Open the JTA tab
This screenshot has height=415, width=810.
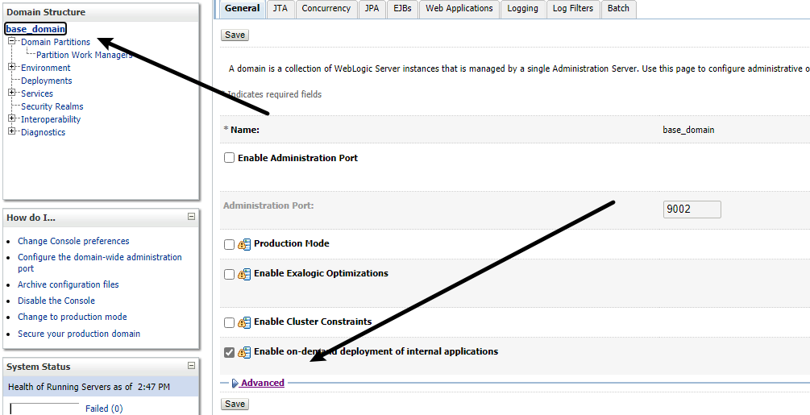coord(280,9)
